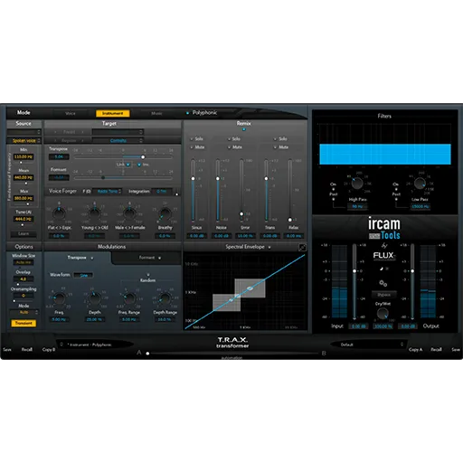Click the Flat <> Expr. knob
Screen dimensions: 463x463
pos(59,213)
